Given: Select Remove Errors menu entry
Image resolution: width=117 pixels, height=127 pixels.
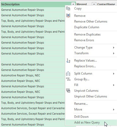Looking at the screenshot, I should click(91, 40).
